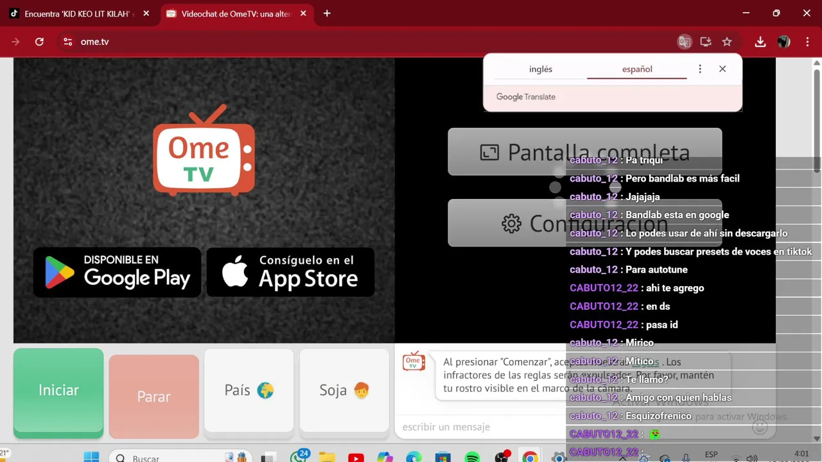
Task: Click the ESP language indicator in tray
Action: point(711,455)
